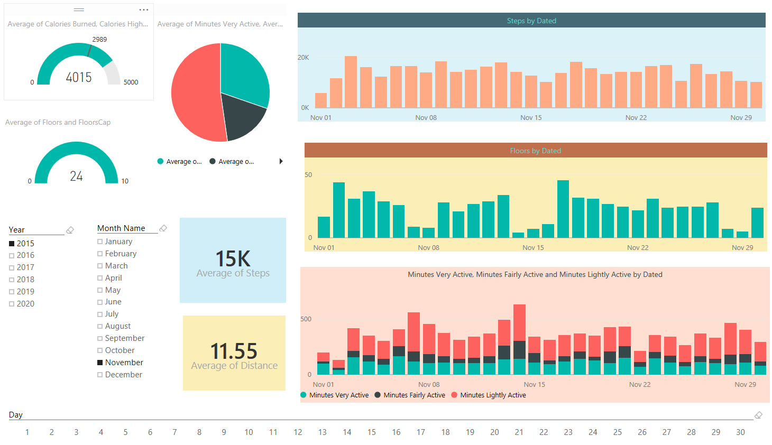The image size is (772, 445).
Task: Select the 2020 year checkbox
Action: click(12, 304)
